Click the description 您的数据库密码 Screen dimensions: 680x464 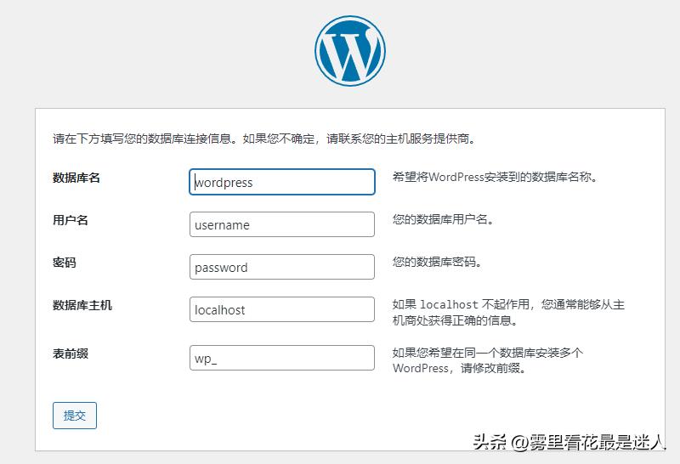437,262
